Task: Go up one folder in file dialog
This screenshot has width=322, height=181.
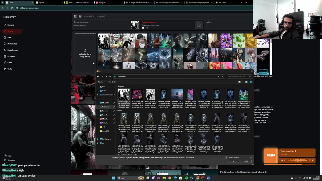Action: click(x=110, y=76)
